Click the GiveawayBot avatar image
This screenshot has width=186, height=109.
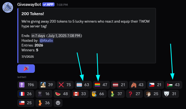coord(8,7)
